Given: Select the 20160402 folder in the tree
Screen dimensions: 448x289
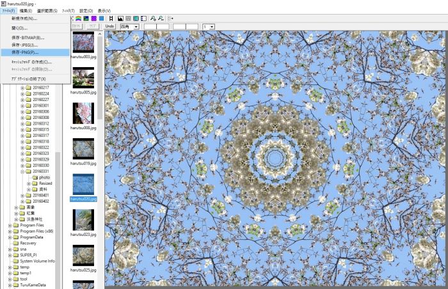Looking at the screenshot, I should [40, 201].
